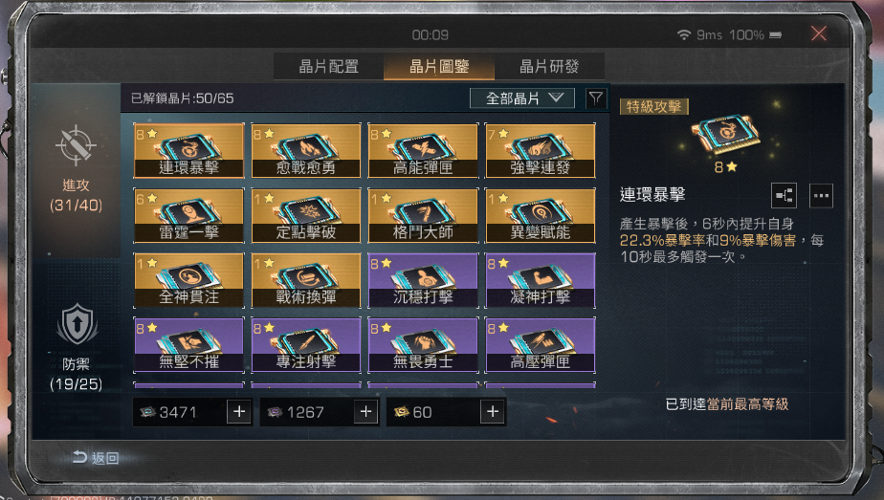This screenshot has width=884, height=500.
Task: Select the 愈戰愈勇 chip card
Action: coord(306,150)
